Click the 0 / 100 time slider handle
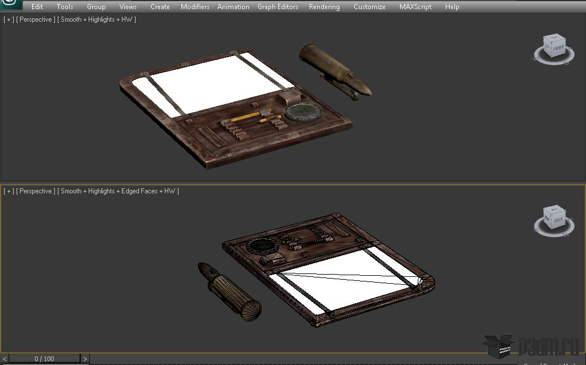The image size is (586, 365). (44, 359)
